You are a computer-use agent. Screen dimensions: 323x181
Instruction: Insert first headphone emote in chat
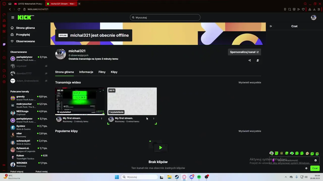click(271, 153)
